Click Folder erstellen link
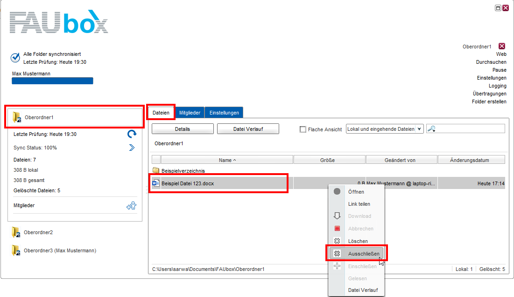The height and width of the screenshot is (297, 514). pos(489,101)
